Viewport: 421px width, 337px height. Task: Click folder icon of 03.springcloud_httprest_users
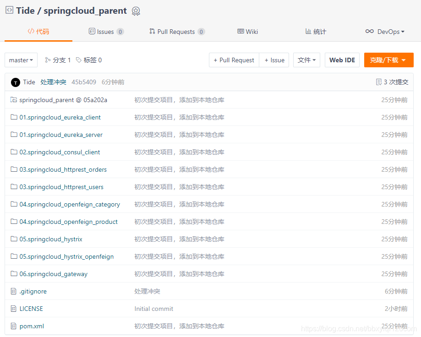pyautogui.click(x=14, y=187)
